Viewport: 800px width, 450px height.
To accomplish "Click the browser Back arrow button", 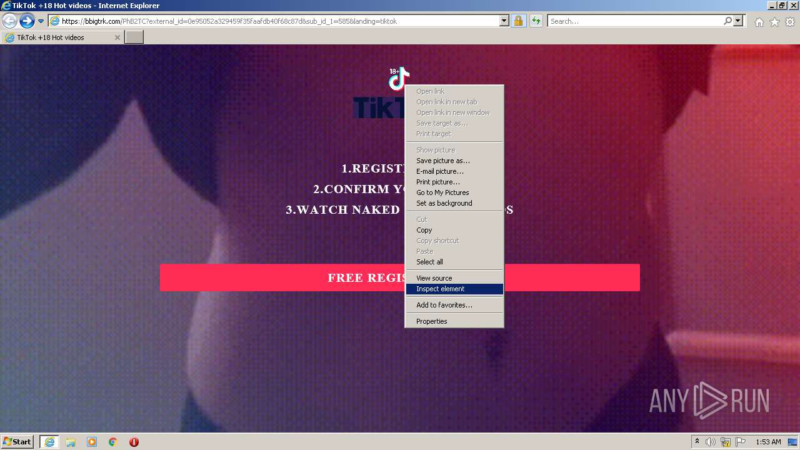I will click(x=9, y=21).
